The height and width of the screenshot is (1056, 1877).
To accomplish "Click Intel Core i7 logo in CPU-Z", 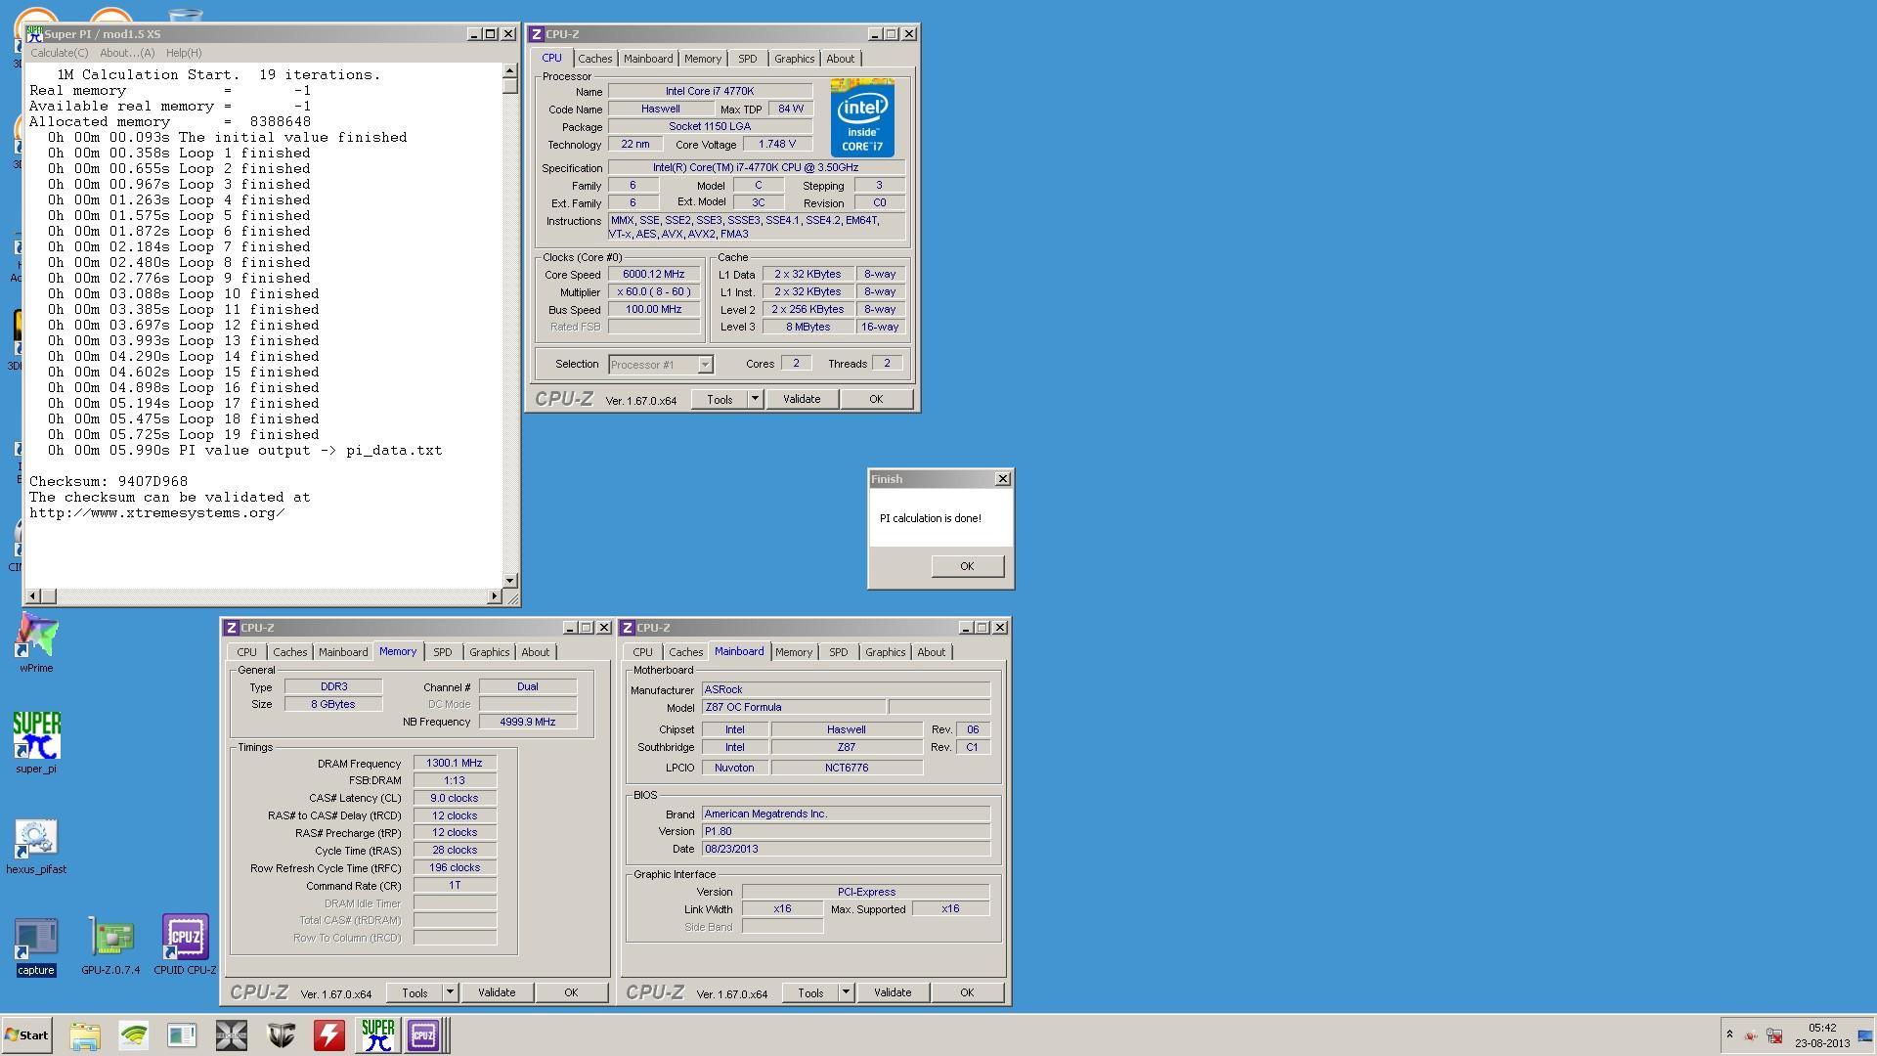I will [x=862, y=118].
